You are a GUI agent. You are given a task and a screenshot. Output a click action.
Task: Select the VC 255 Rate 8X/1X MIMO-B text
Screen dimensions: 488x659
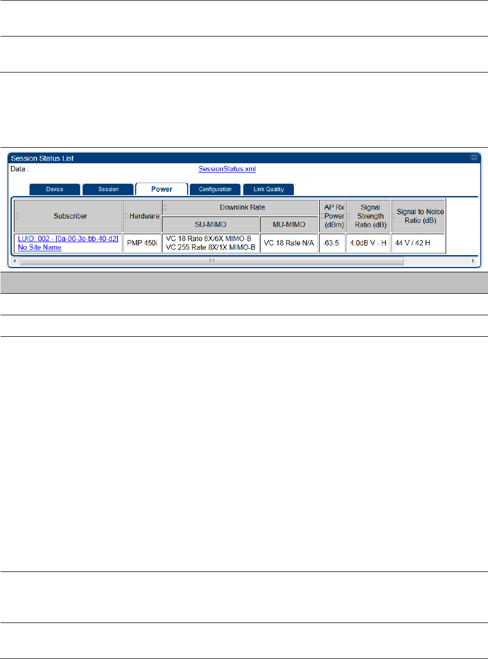pyautogui.click(x=211, y=248)
